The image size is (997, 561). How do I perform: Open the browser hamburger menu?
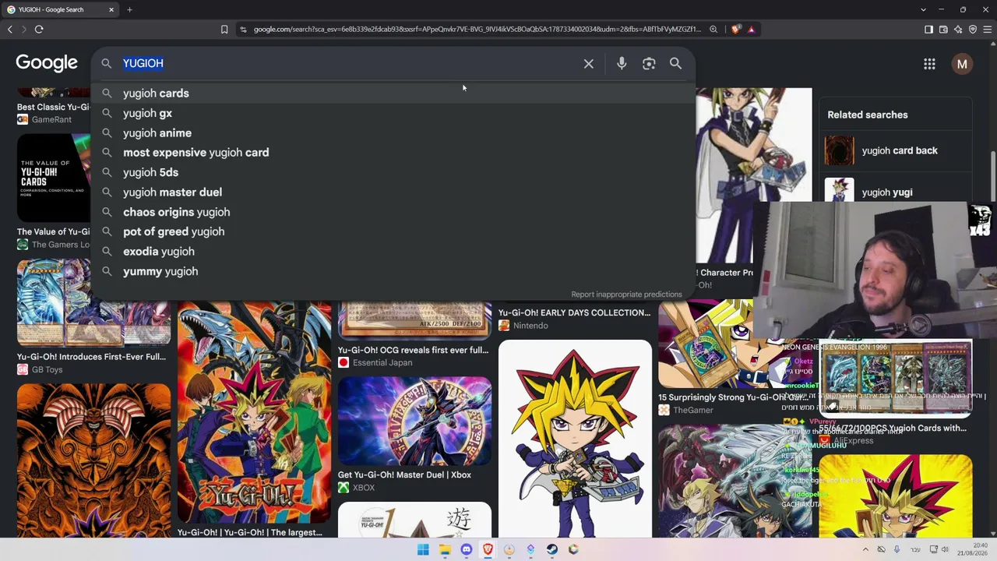(x=988, y=30)
